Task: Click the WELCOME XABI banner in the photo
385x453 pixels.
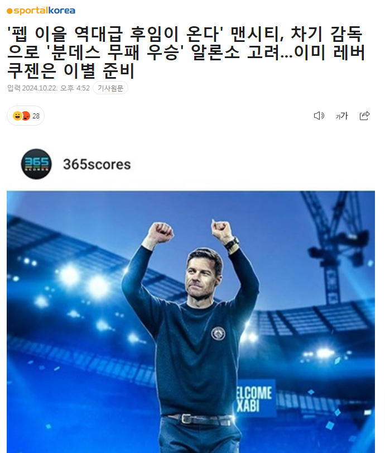Action: click(254, 398)
